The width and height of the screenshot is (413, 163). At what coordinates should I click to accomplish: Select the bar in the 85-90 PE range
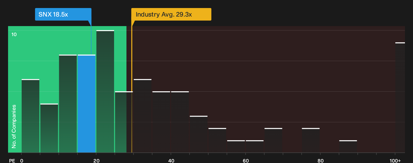pyautogui.click(x=348, y=146)
